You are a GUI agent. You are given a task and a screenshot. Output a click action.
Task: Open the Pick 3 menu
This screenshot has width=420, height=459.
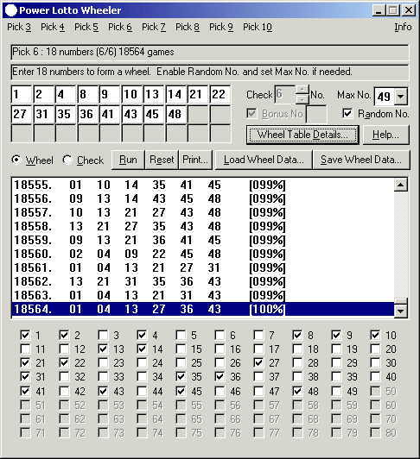tap(19, 27)
